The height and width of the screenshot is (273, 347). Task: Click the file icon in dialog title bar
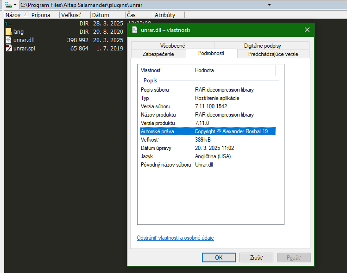pyautogui.click(x=134, y=30)
